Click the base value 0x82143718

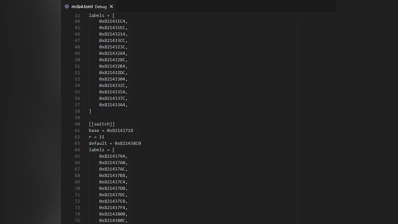click(120, 130)
